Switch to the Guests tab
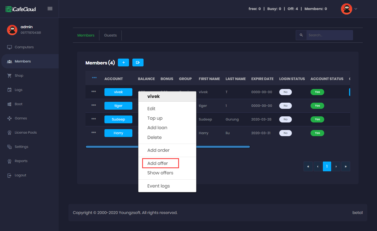Viewport: 377px width, 231px height. (x=110, y=35)
